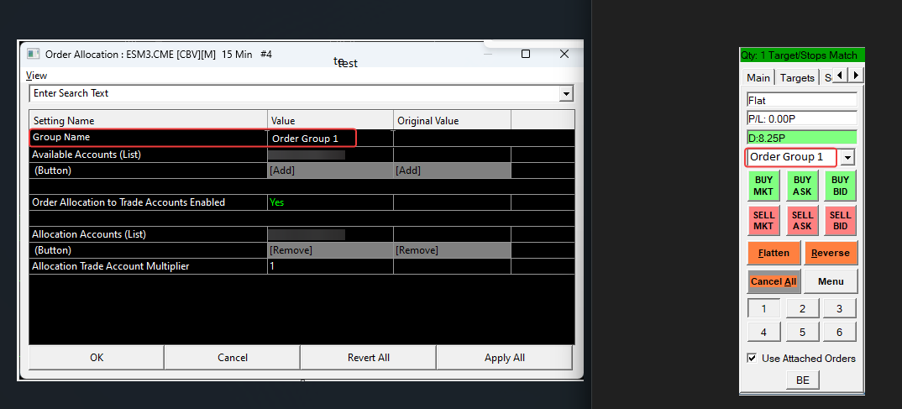902x409 pixels.
Task: Open the View menu in Order Allocation
Action: point(37,76)
